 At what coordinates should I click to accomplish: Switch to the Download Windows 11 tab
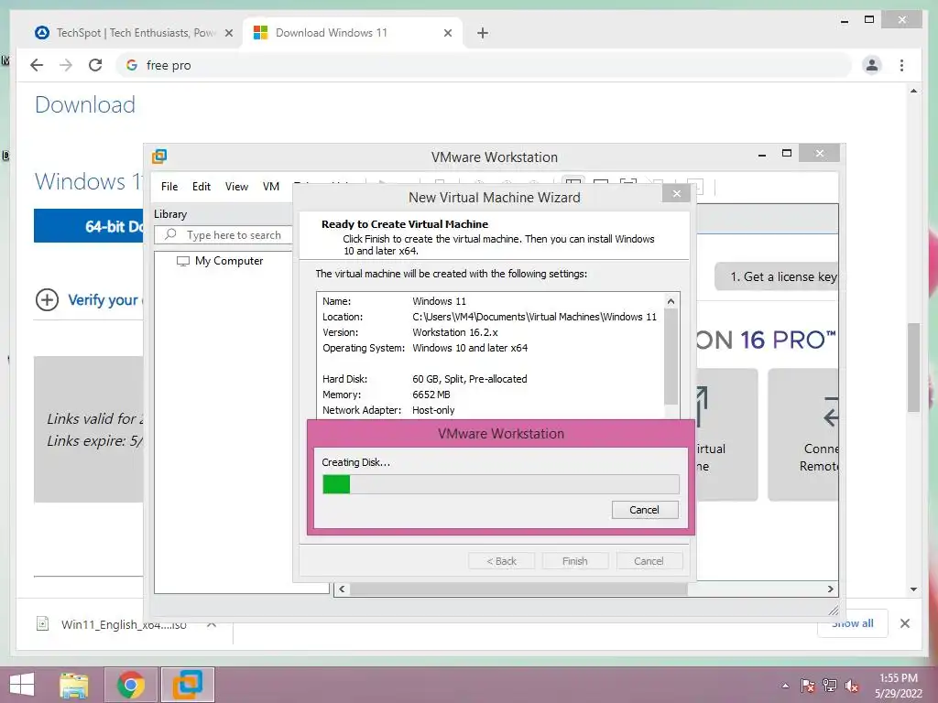pyautogui.click(x=353, y=33)
